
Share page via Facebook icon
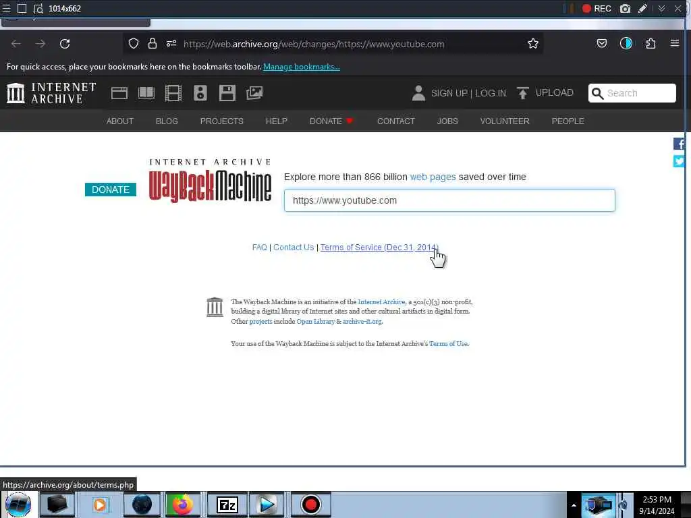679,144
